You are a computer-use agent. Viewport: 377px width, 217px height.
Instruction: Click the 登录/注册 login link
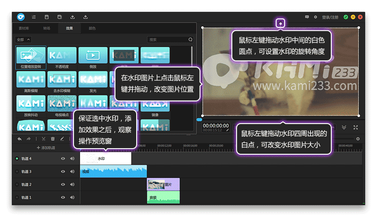pos(330,17)
